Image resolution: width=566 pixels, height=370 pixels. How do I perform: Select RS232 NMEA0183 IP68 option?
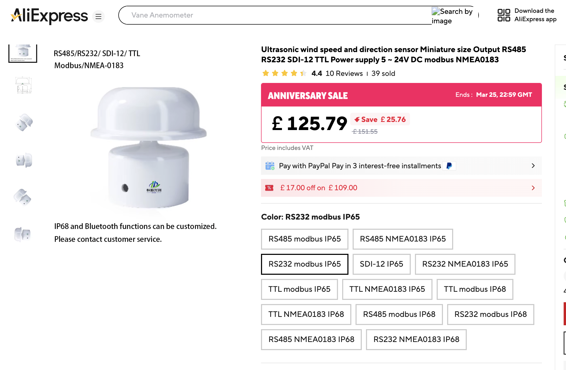(x=416, y=339)
